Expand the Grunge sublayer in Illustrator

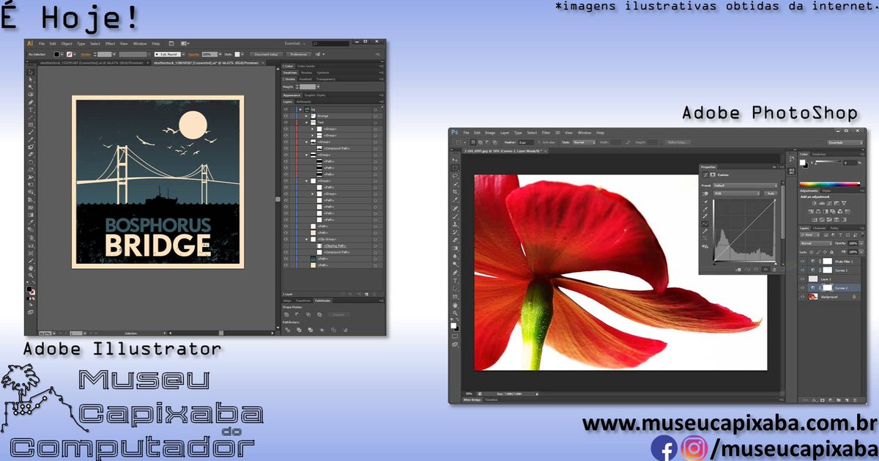(x=306, y=116)
